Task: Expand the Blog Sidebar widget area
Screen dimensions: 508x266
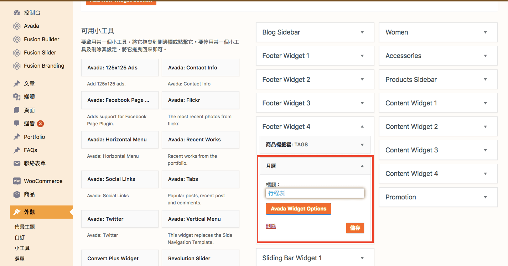Action: [x=362, y=32]
